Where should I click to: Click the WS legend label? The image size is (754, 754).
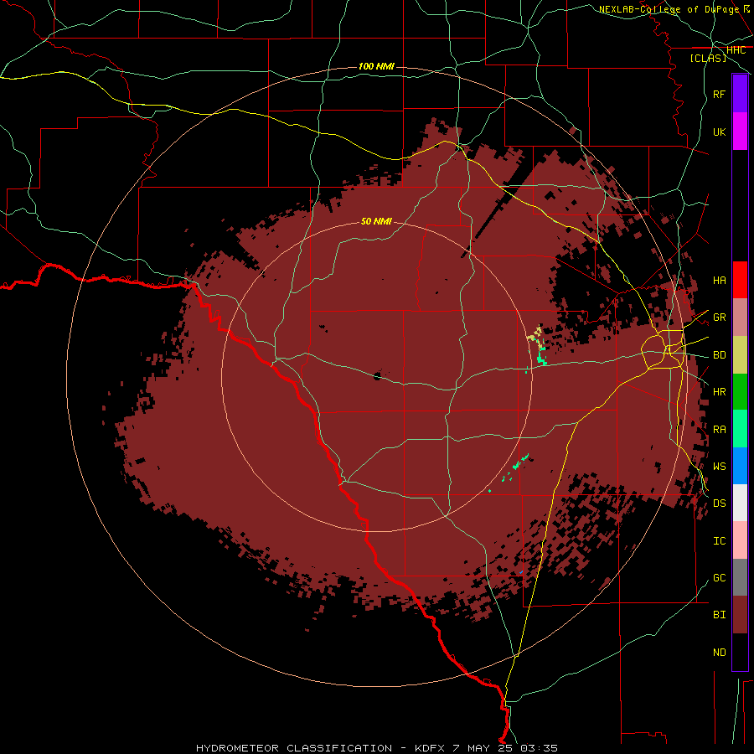719,466
